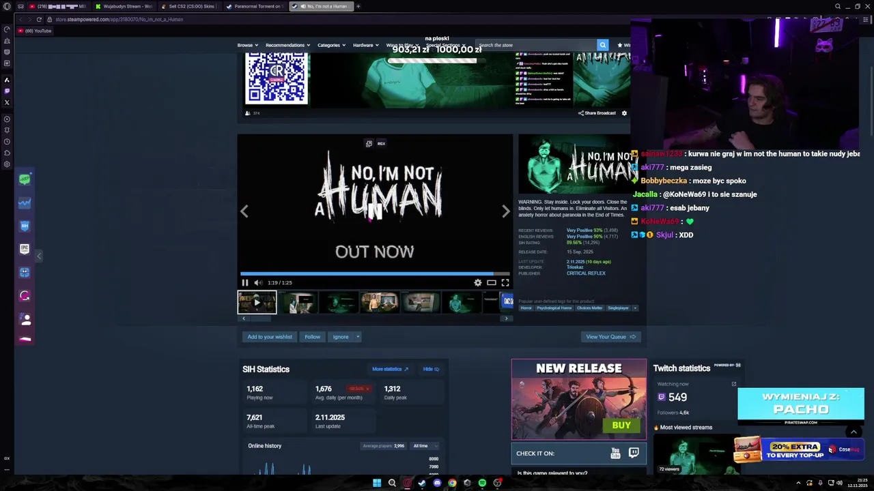Screen dimensions: 874x491
Task: Open View Your Queue
Action: point(610,337)
